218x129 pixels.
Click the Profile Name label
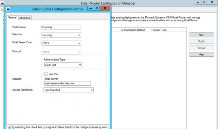[x=19, y=27]
